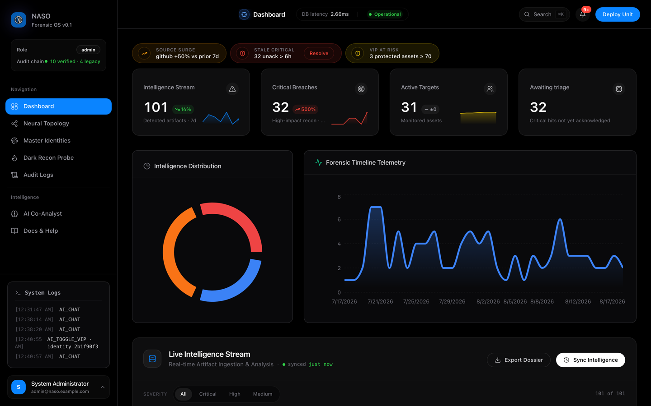The image size is (651, 406).
Task: Click the Sync Intelligence button
Action: click(590, 360)
